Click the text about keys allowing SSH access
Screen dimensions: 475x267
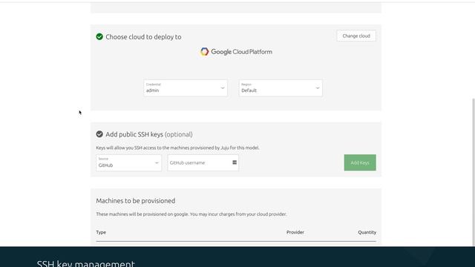(x=177, y=148)
